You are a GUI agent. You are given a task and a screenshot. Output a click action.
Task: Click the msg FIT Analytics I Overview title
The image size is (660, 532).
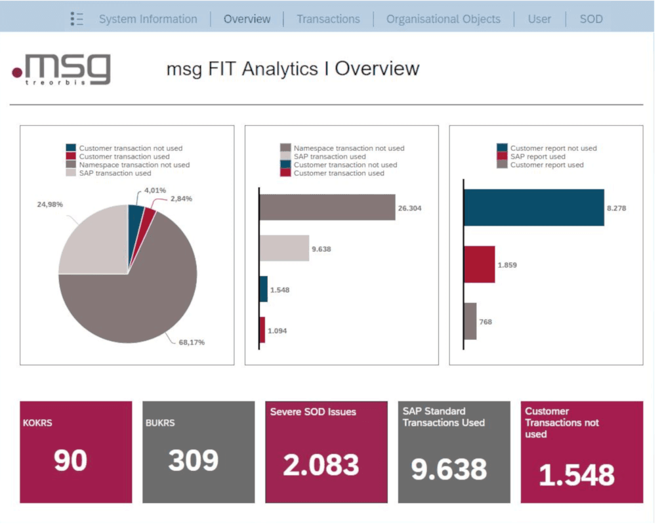pyautogui.click(x=293, y=69)
